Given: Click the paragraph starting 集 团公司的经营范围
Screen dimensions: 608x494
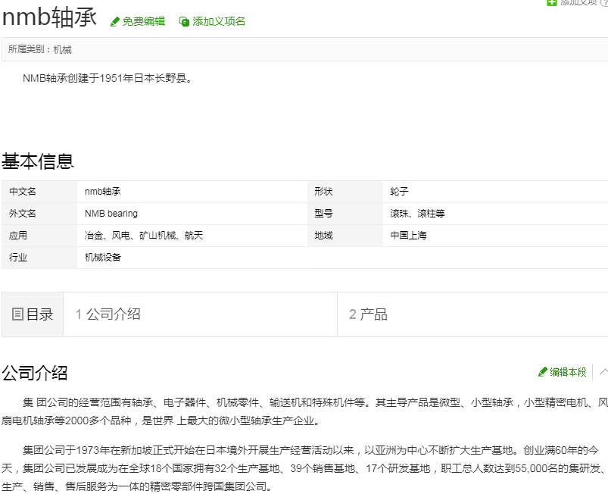Looking at the screenshot, I should 304,411.
